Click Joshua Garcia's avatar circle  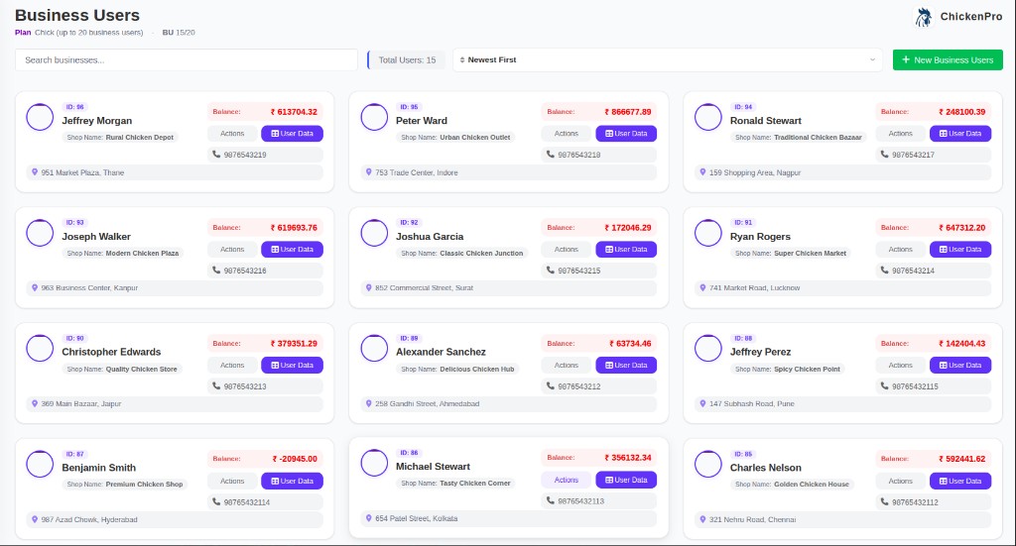(x=374, y=233)
